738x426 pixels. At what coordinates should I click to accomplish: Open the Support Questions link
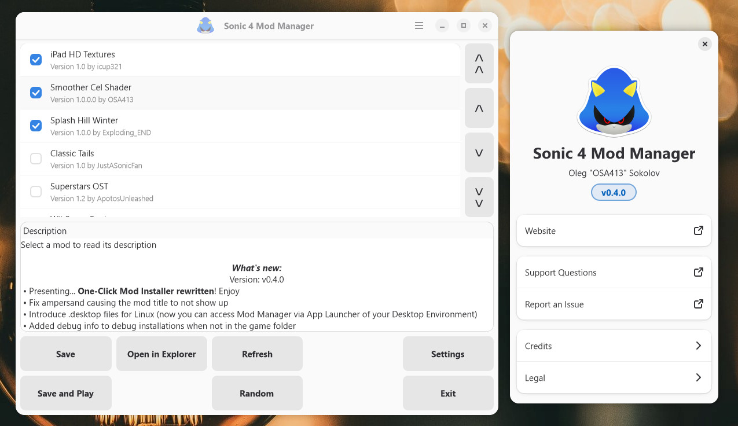[614, 272]
